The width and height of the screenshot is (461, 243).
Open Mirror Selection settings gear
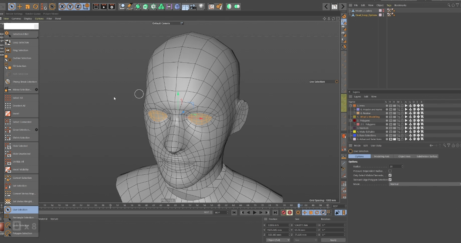pos(36,89)
